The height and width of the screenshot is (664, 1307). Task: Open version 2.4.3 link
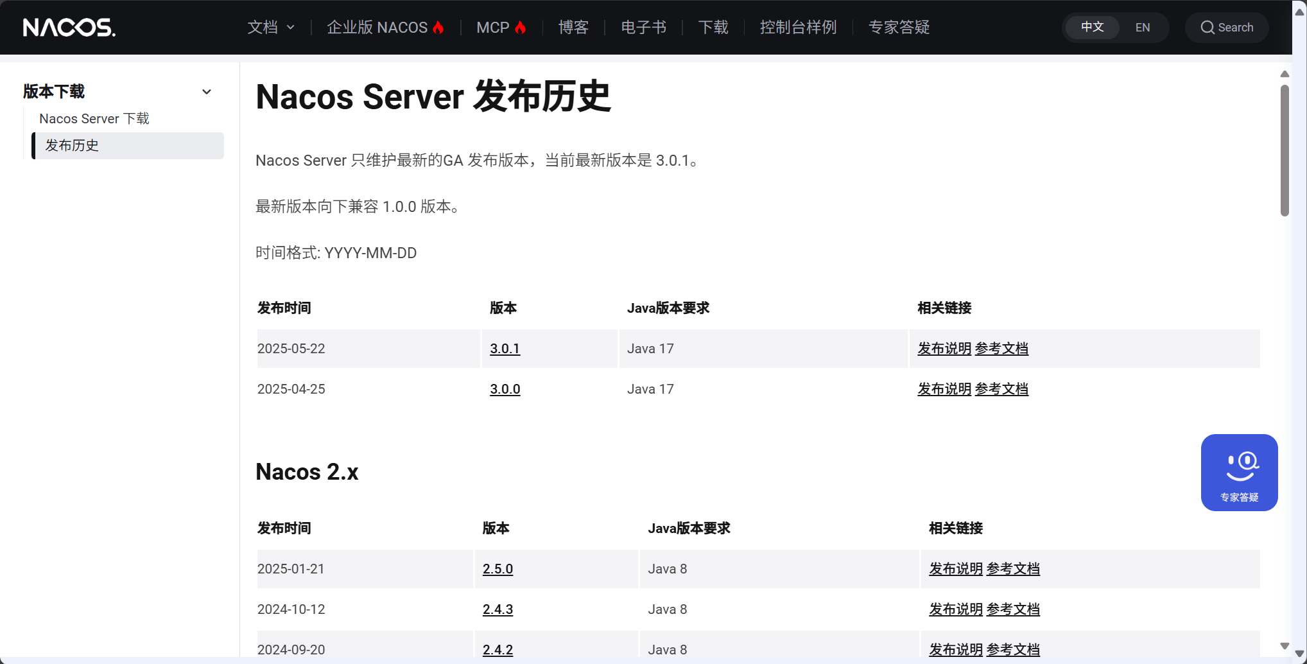(498, 609)
